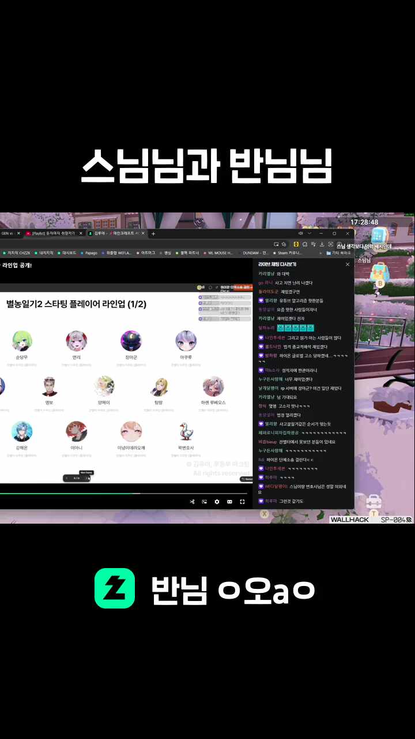This screenshot has height=739, width=415.
Task: Open the new browser tab plus button
Action: click(153, 234)
